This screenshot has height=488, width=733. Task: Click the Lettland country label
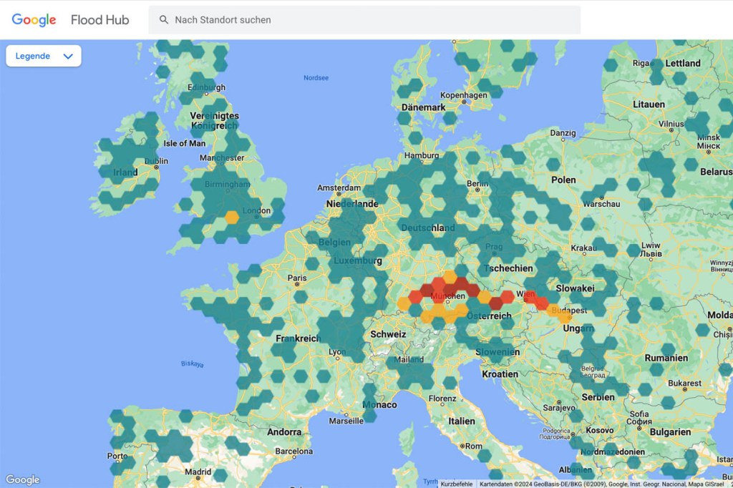click(682, 63)
